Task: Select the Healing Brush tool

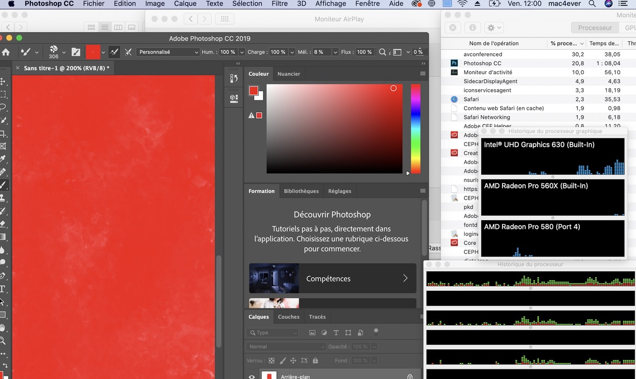Action: click(x=3, y=172)
